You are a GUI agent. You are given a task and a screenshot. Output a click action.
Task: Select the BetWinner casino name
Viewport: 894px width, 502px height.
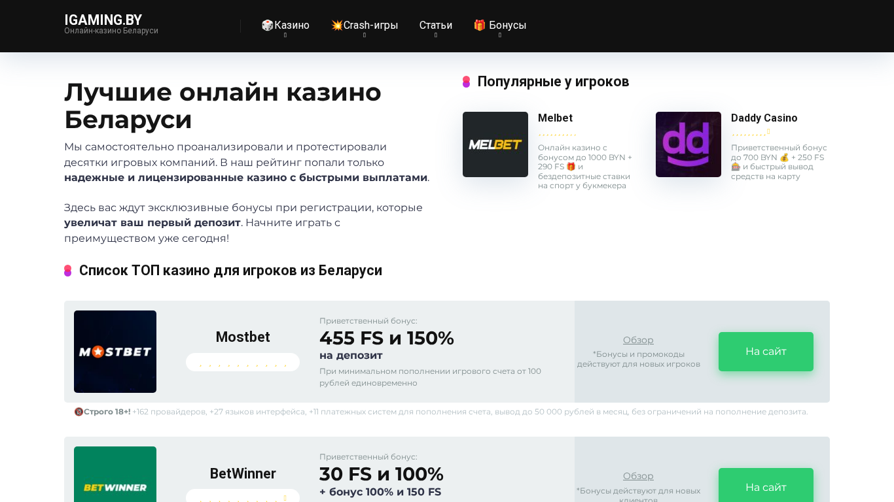click(x=243, y=474)
